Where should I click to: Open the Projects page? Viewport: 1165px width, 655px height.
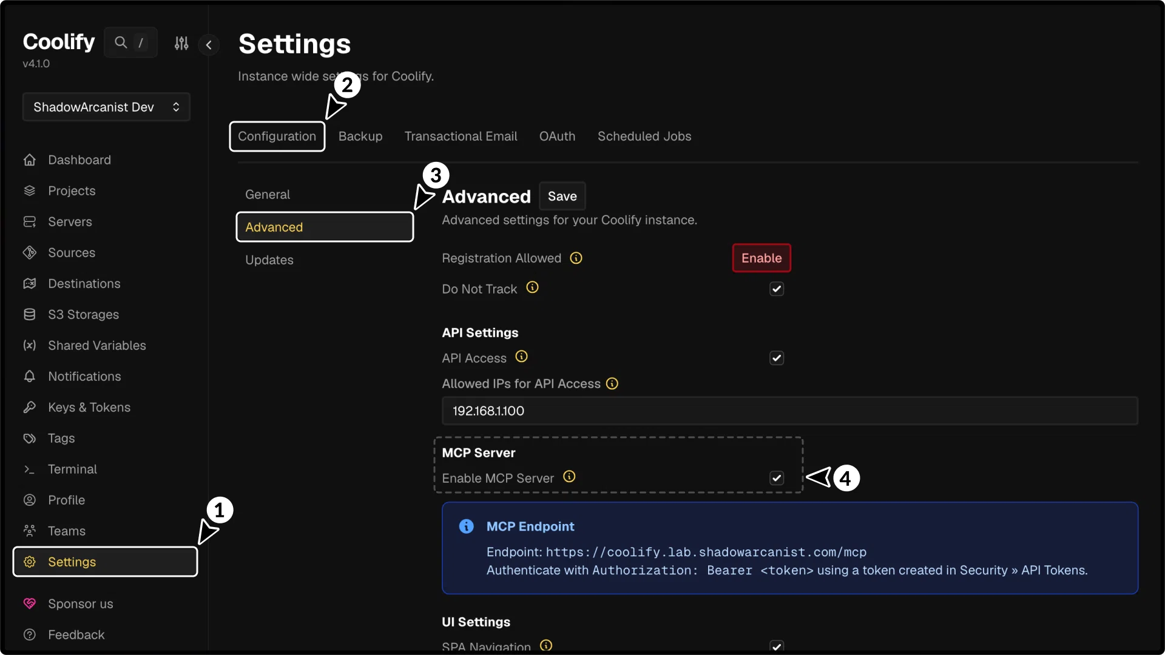click(72, 191)
